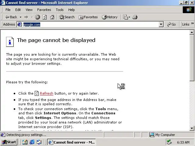195x146 pixels.
Task: Click the text Please try the following:
Action: (27, 82)
